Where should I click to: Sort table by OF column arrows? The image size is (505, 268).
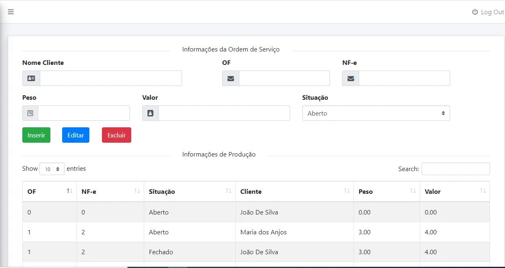69,191
